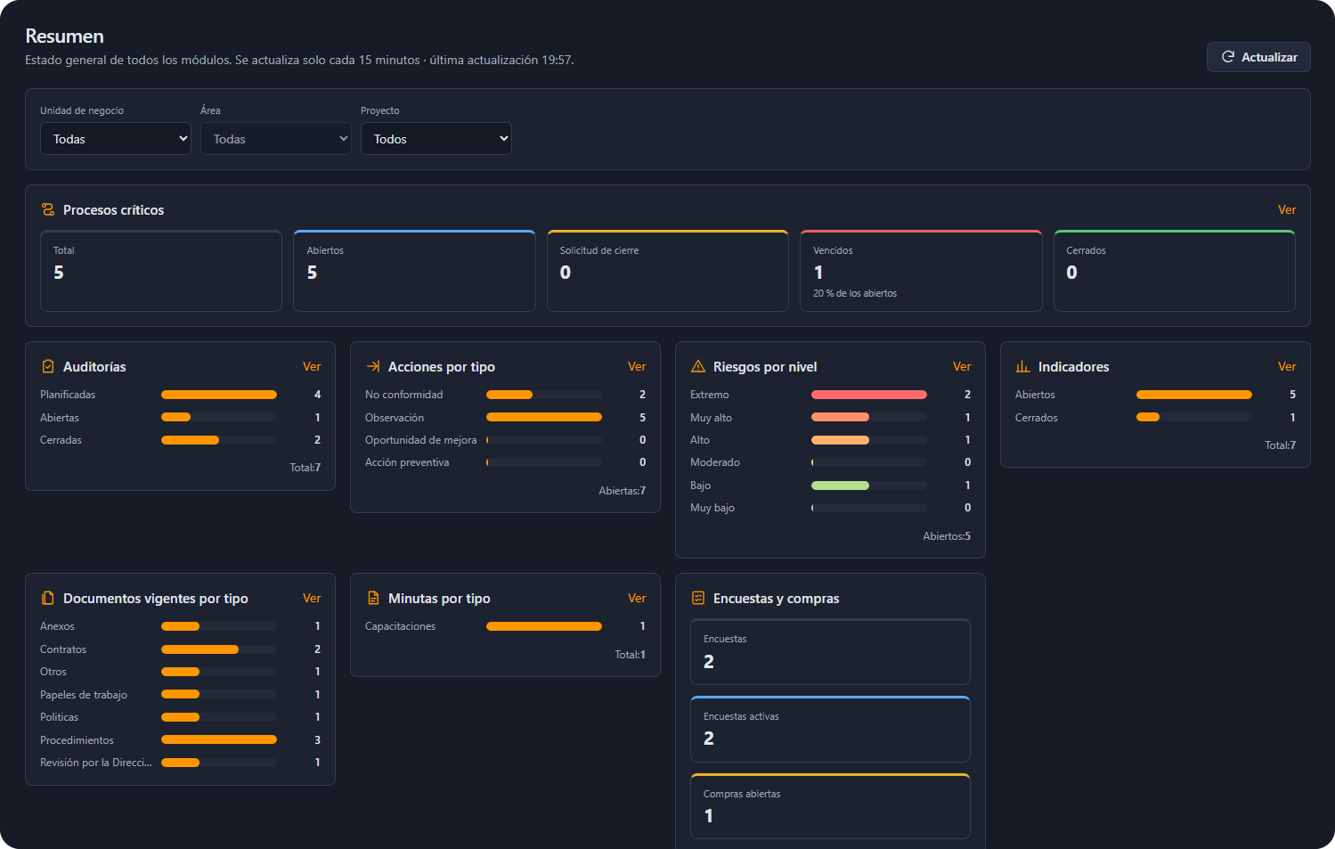Click the Planificadas auditorías progress bar
Viewport: 1335px width, 849px height.
(x=219, y=395)
